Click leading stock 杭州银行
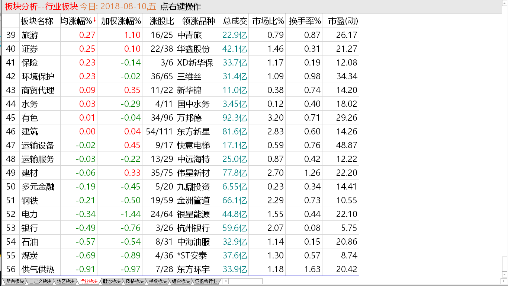Image resolution: width=508 pixels, height=286 pixels. 194,228
